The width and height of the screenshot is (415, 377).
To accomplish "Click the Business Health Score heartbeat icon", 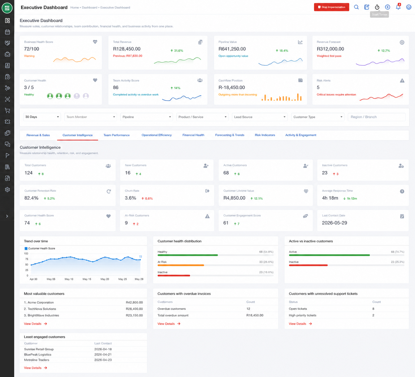I will 95,42.
